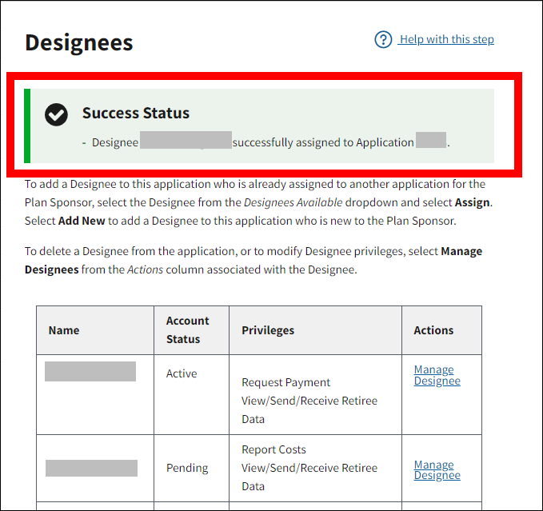543x511 pixels.
Task: Open Manage Designee for the Pending designee
Action: pyautogui.click(x=437, y=469)
